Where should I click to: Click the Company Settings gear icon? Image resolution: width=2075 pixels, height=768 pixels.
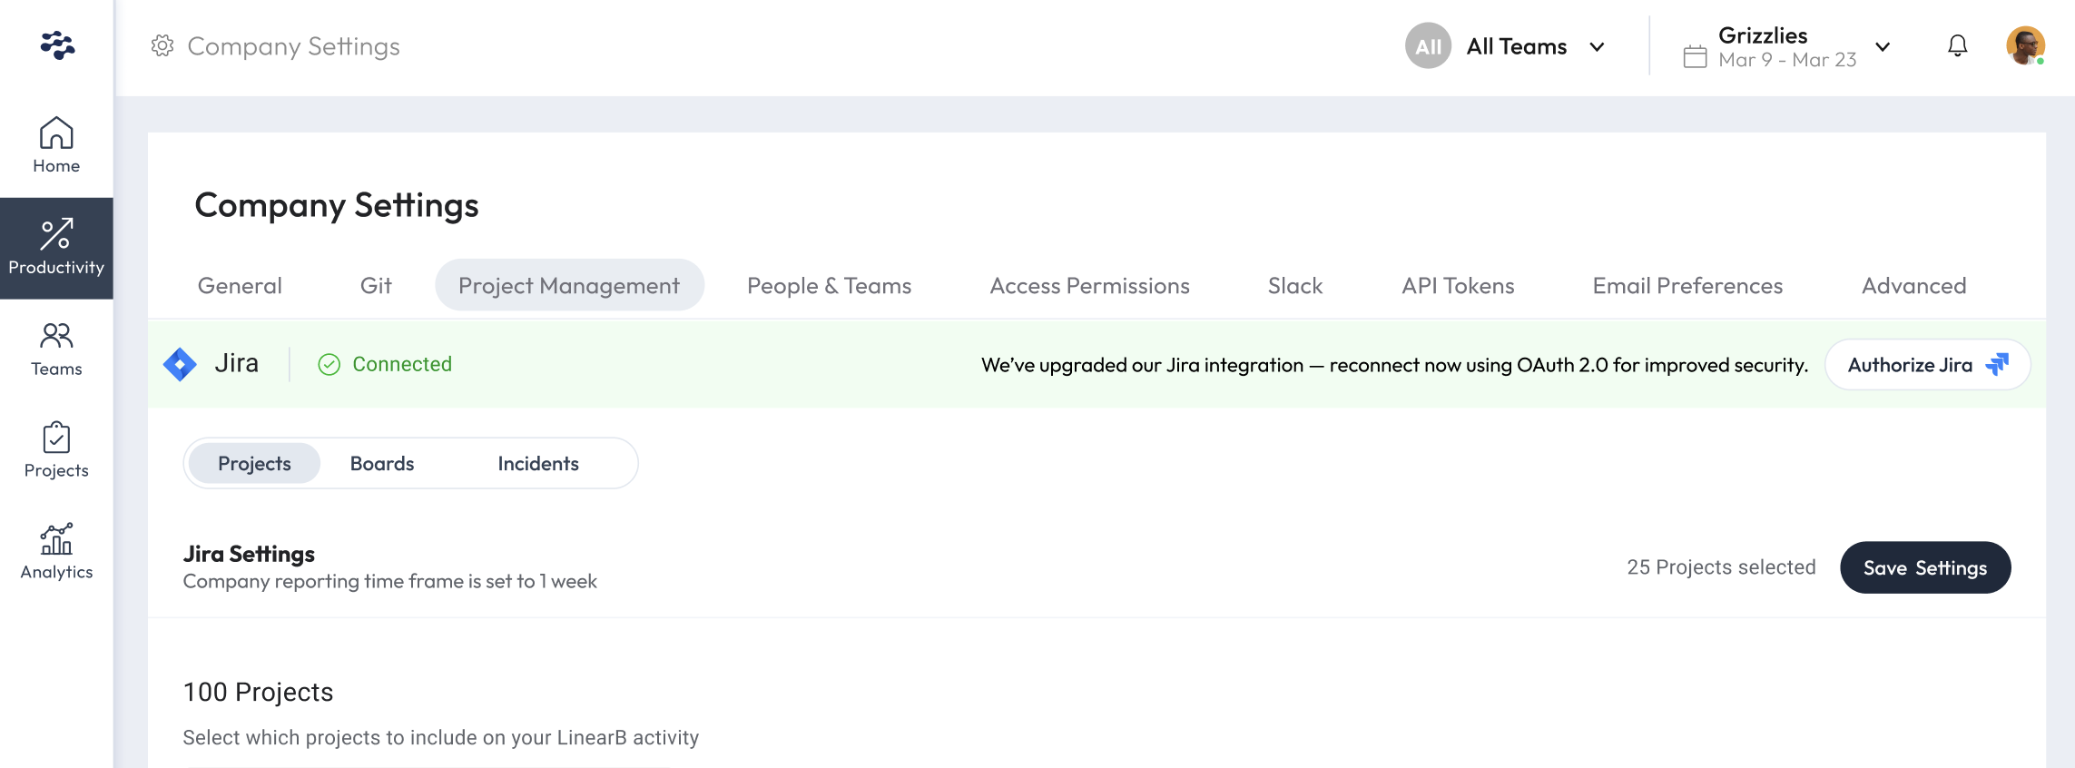(x=162, y=46)
